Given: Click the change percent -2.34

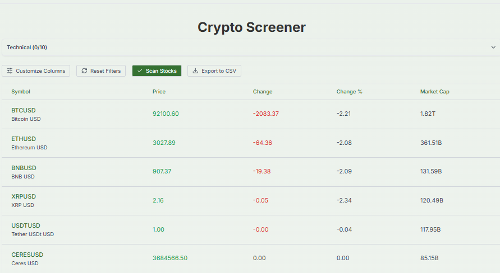Looking at the screenshot, I should (344, 200).
